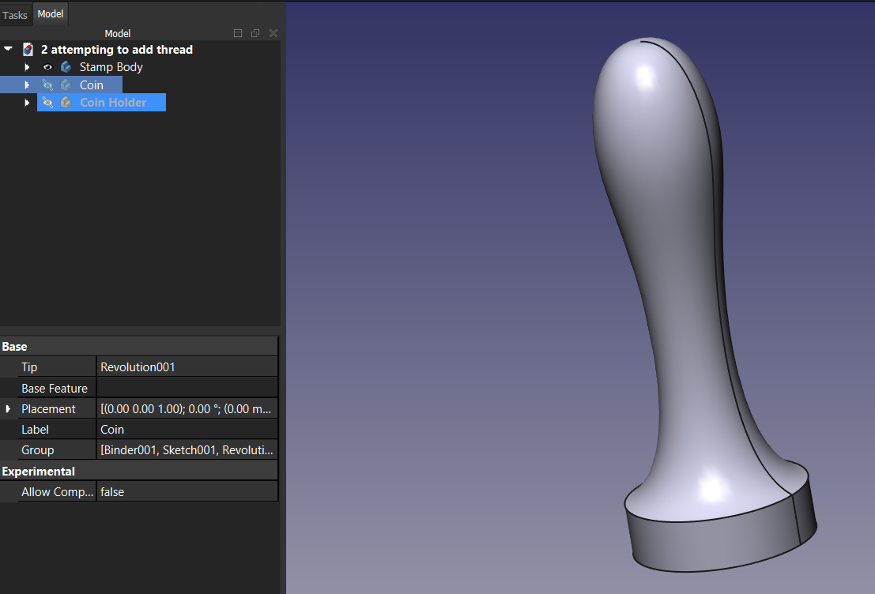875x594 pixels.
Task: Click the document icon beside '2 attempting to add thread'
Action: (28, 50)
